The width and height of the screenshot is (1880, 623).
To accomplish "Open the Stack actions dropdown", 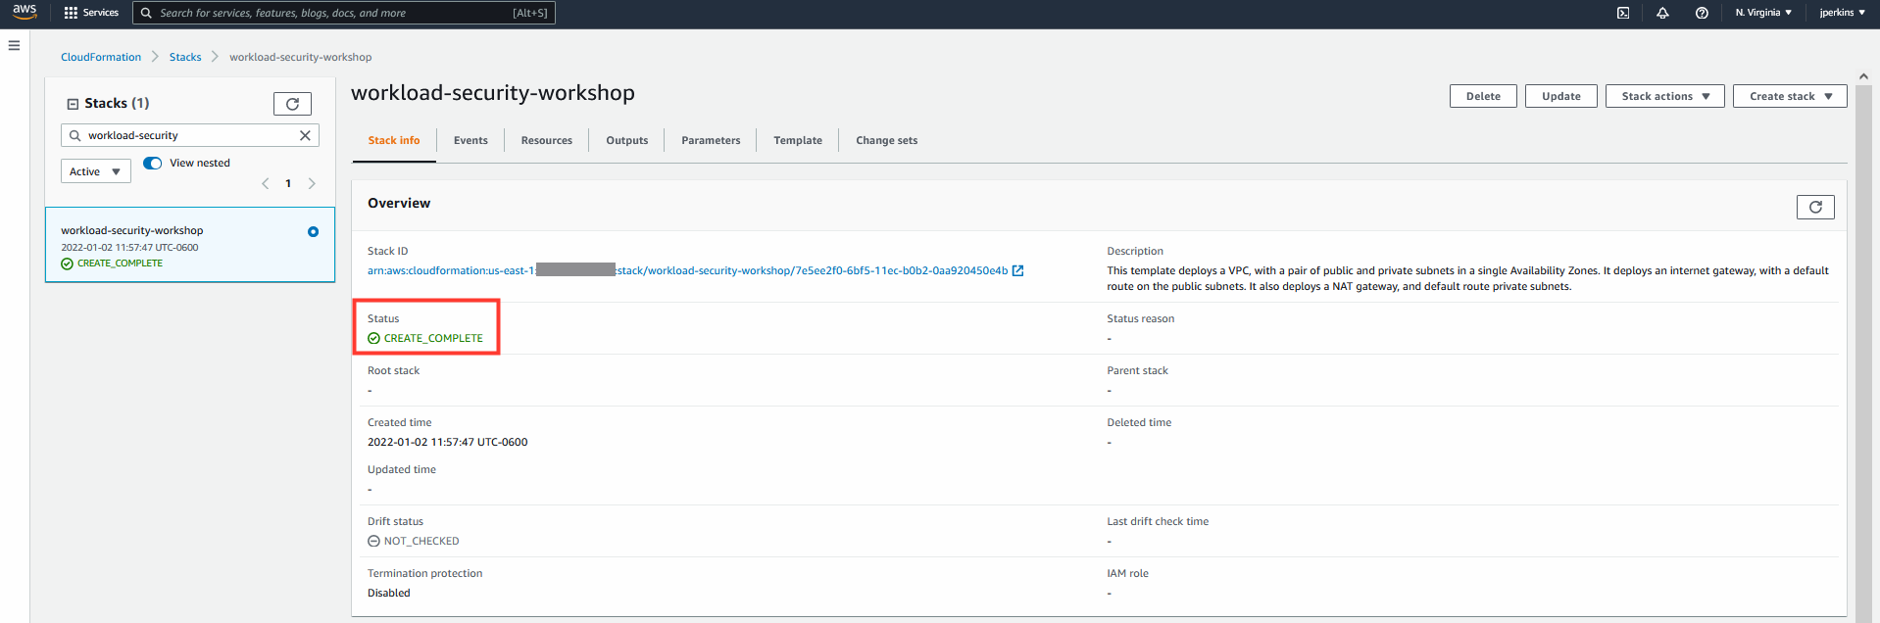I will click(1664, 96).
